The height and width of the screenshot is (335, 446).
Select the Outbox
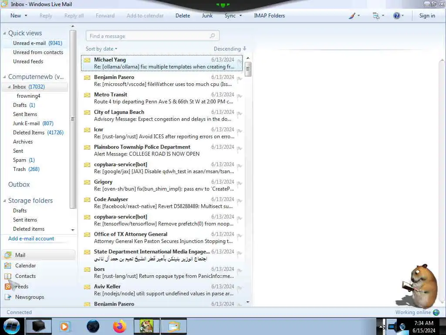tap(19, 185)
